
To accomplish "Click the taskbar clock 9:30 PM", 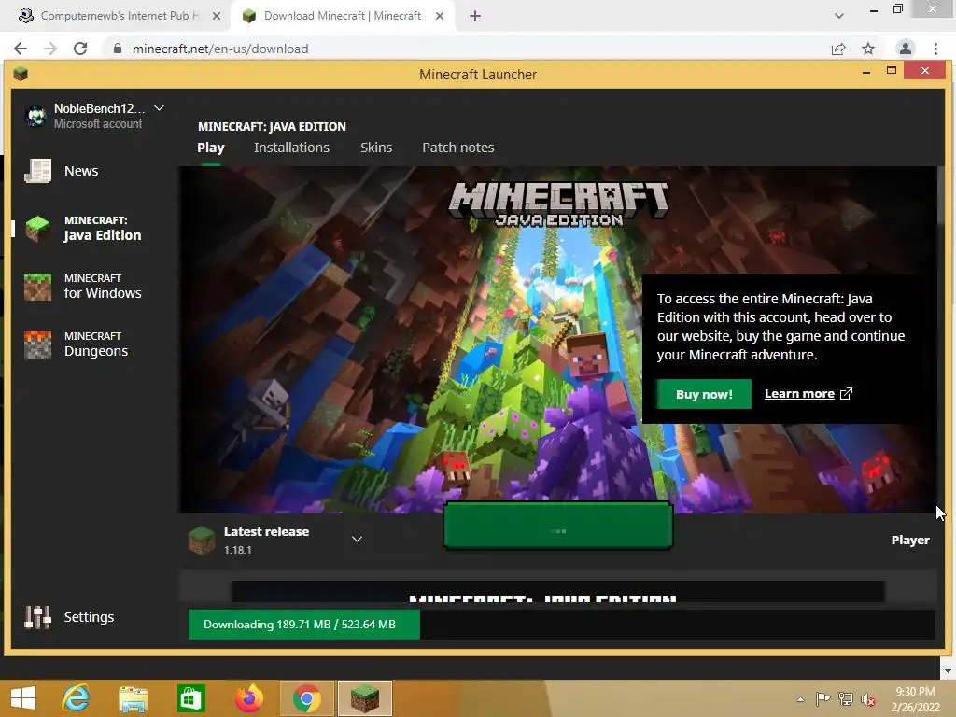I will (915, 699).
